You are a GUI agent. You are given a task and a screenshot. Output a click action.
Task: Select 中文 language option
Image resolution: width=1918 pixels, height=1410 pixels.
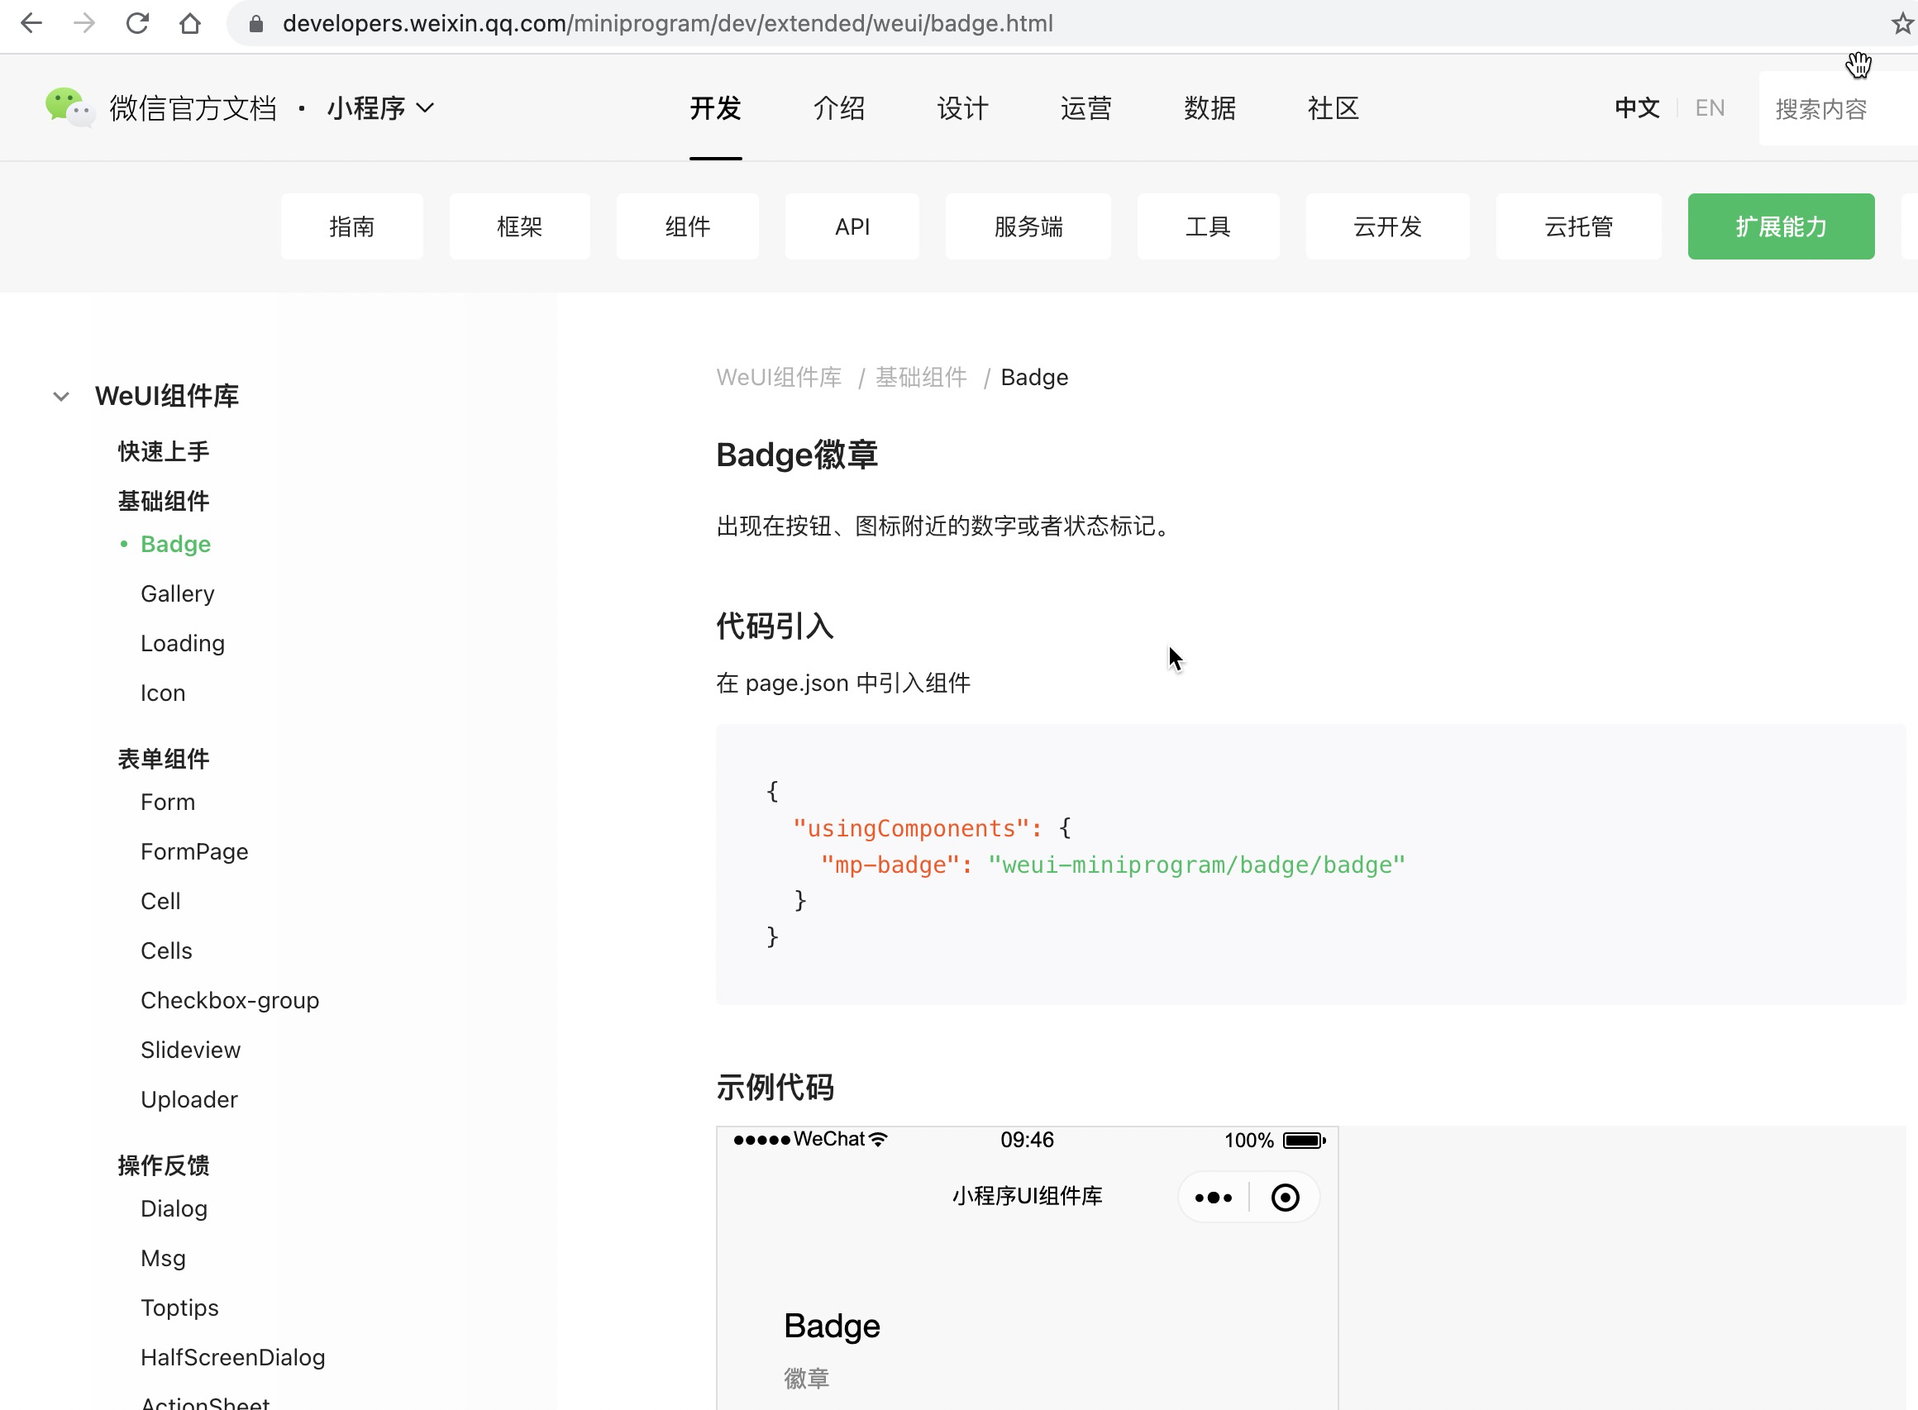[1636, 108]
